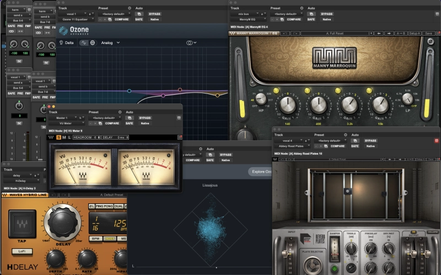Toggle BYPASS on the VU Meter plugin
This screenshot has height=275, width=441.
click(145, 118)
